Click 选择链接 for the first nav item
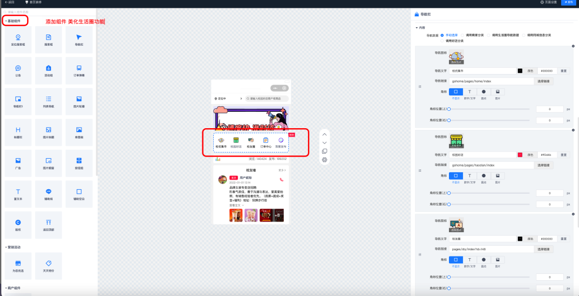This screenshot has height=296, width=579. pyautogui.click(x=543, y=81)
